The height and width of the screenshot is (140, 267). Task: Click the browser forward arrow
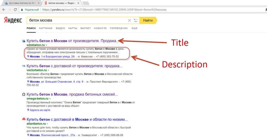click(10, 10)
